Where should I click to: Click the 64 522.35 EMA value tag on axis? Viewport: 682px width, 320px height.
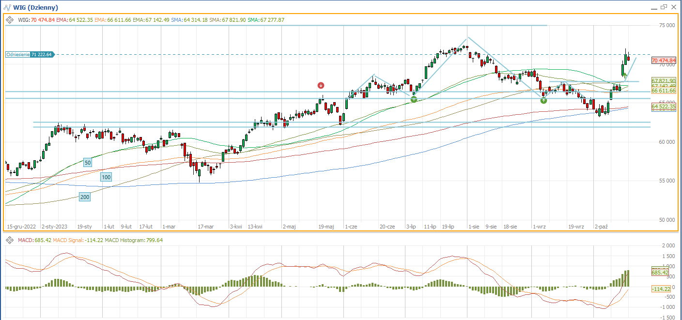point(664,106)
